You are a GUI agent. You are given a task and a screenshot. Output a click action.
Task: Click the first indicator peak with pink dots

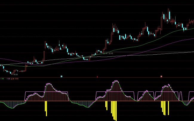pyautogui.click(x=48, y=84)
